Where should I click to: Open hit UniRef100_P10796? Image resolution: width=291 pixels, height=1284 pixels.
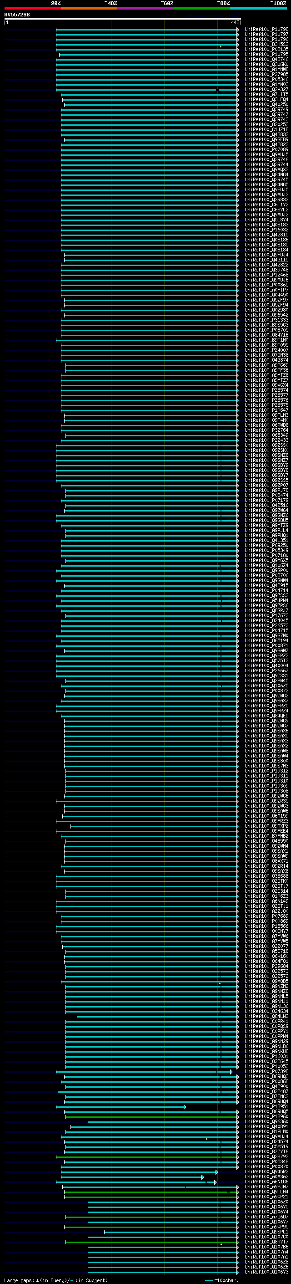[266, 39]
